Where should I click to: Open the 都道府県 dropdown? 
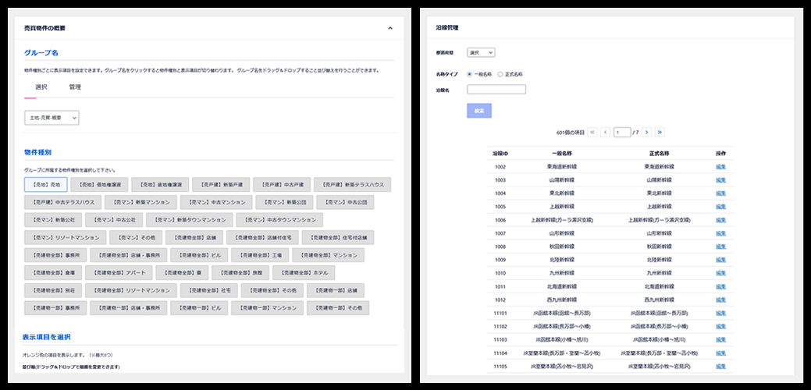pos(480,52)
